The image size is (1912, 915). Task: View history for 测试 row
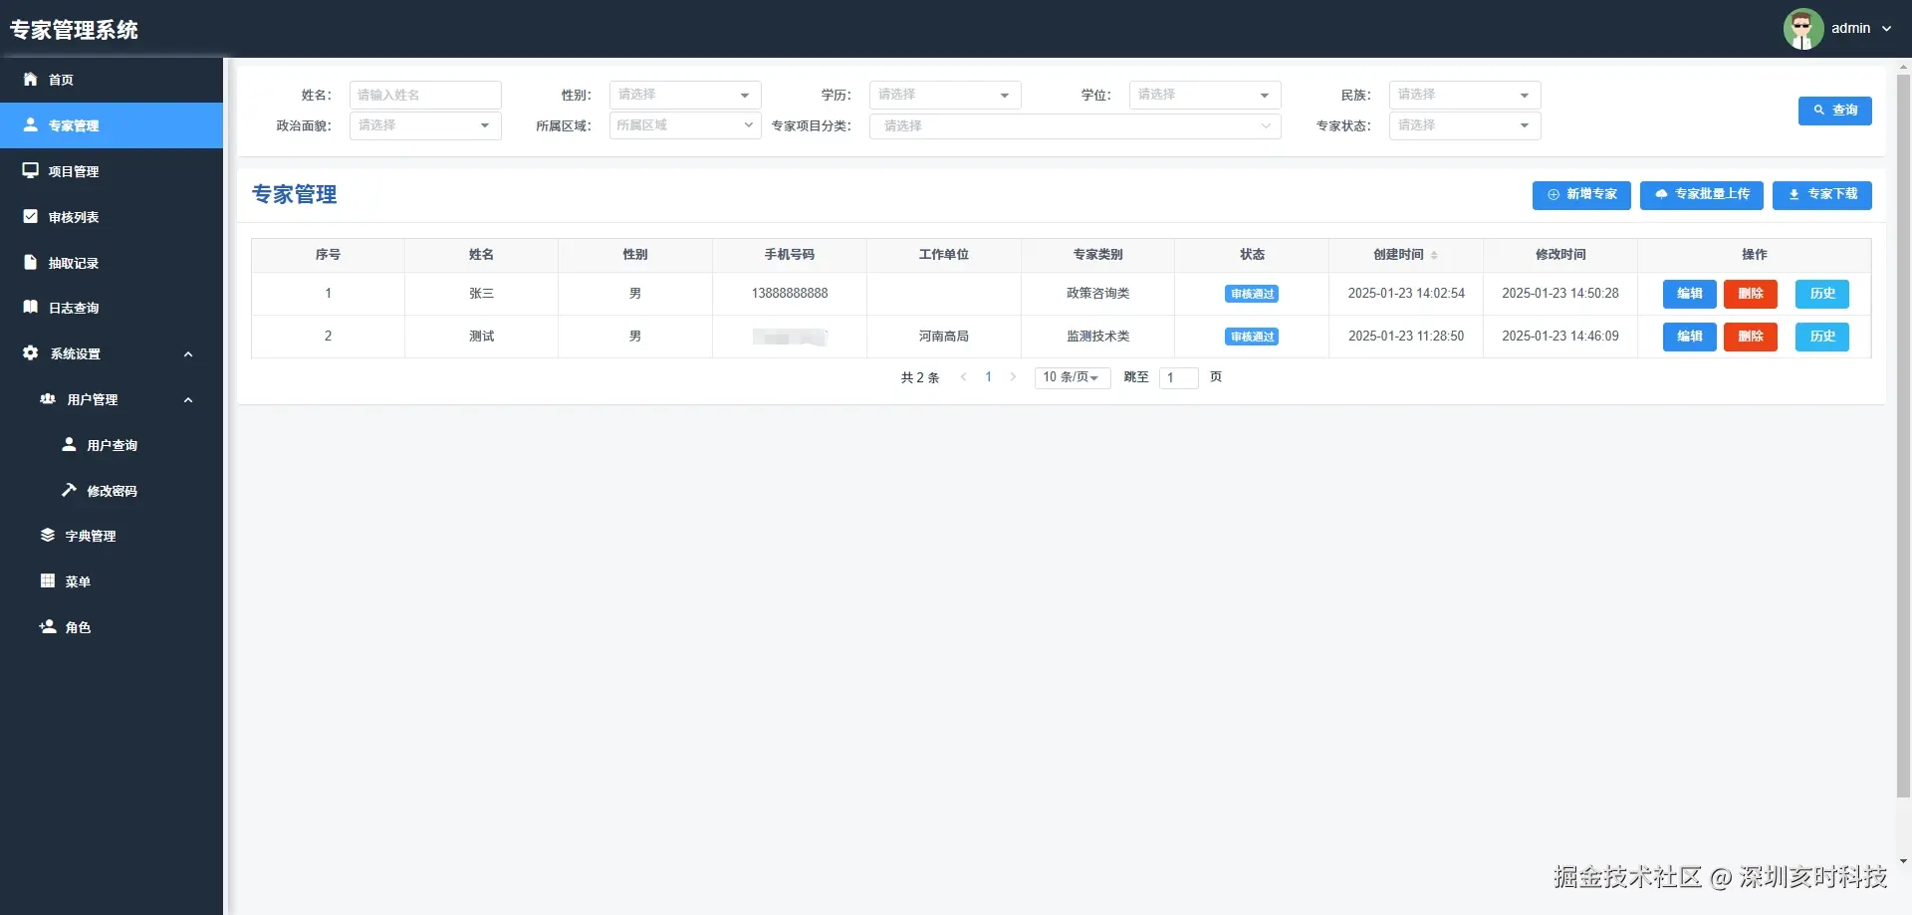click(1822, 337)
